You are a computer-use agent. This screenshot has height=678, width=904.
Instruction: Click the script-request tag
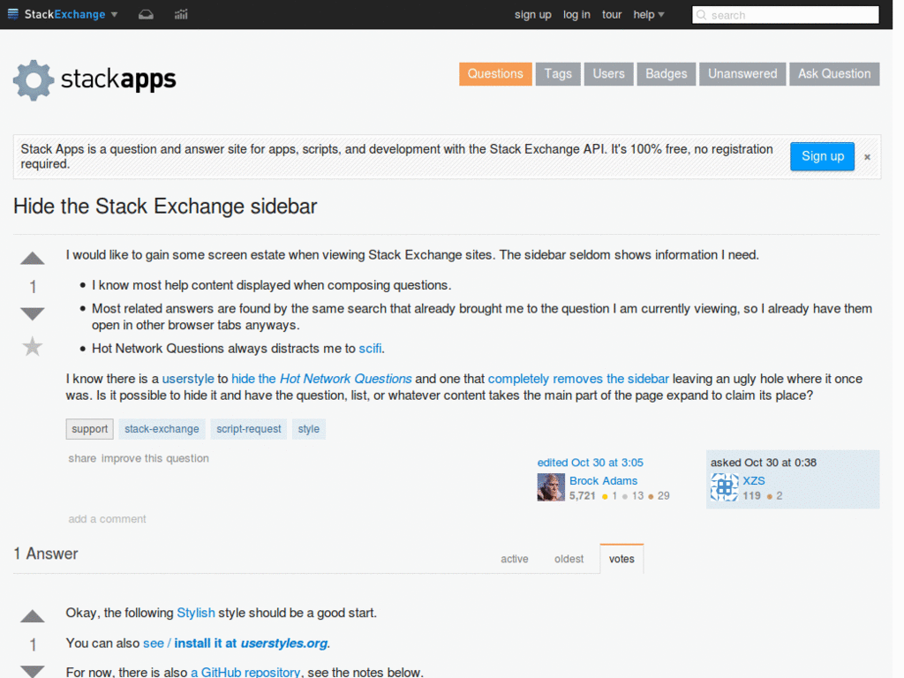248,429
